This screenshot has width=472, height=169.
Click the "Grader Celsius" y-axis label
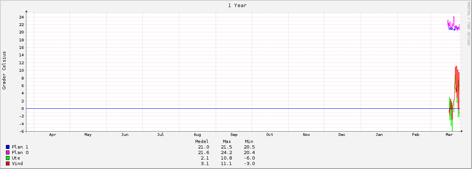[4, 70]
